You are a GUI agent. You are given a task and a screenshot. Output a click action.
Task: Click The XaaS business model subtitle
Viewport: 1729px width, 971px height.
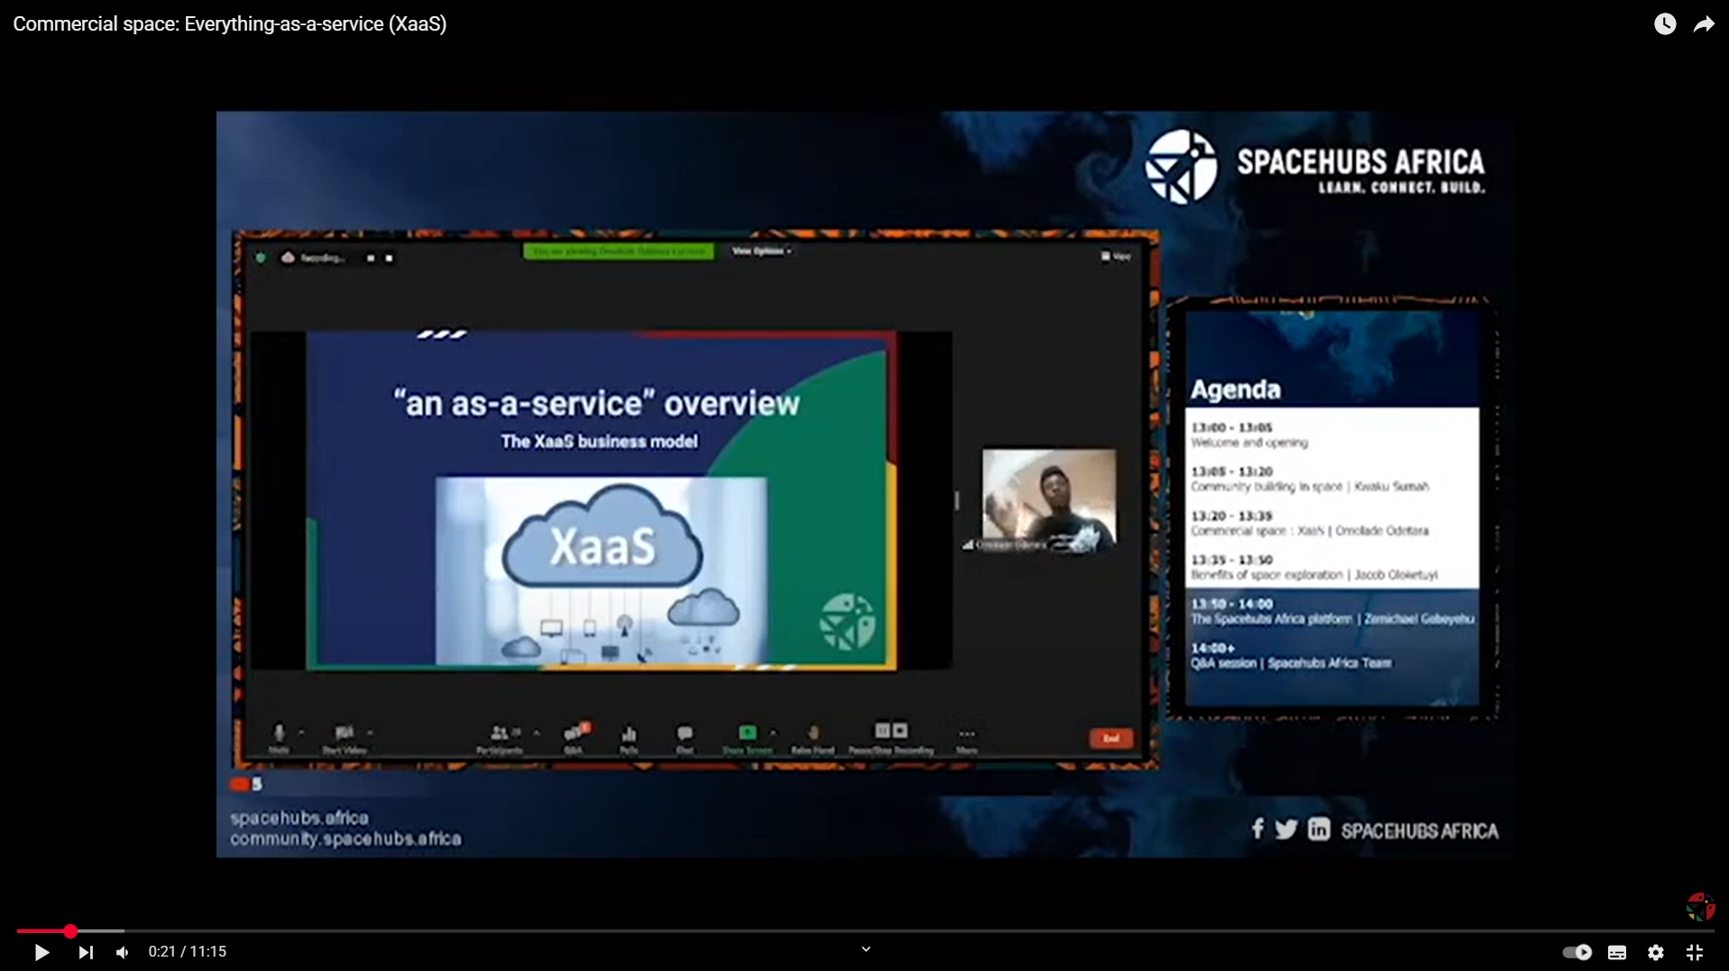coord(599,442)
